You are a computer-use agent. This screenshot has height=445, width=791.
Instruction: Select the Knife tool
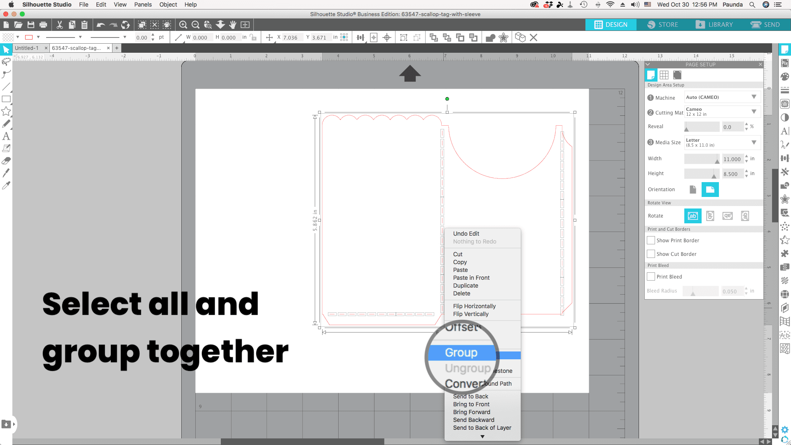pos(6,173)
